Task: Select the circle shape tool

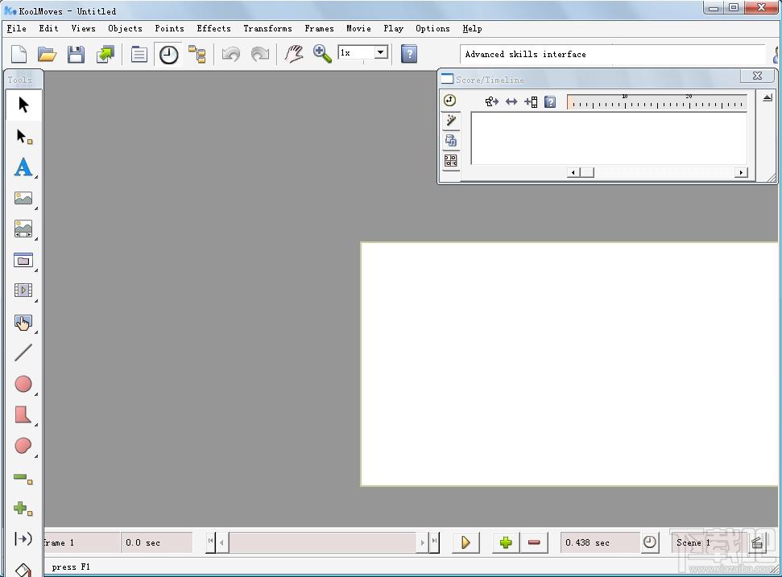Action: pos(23,384)
